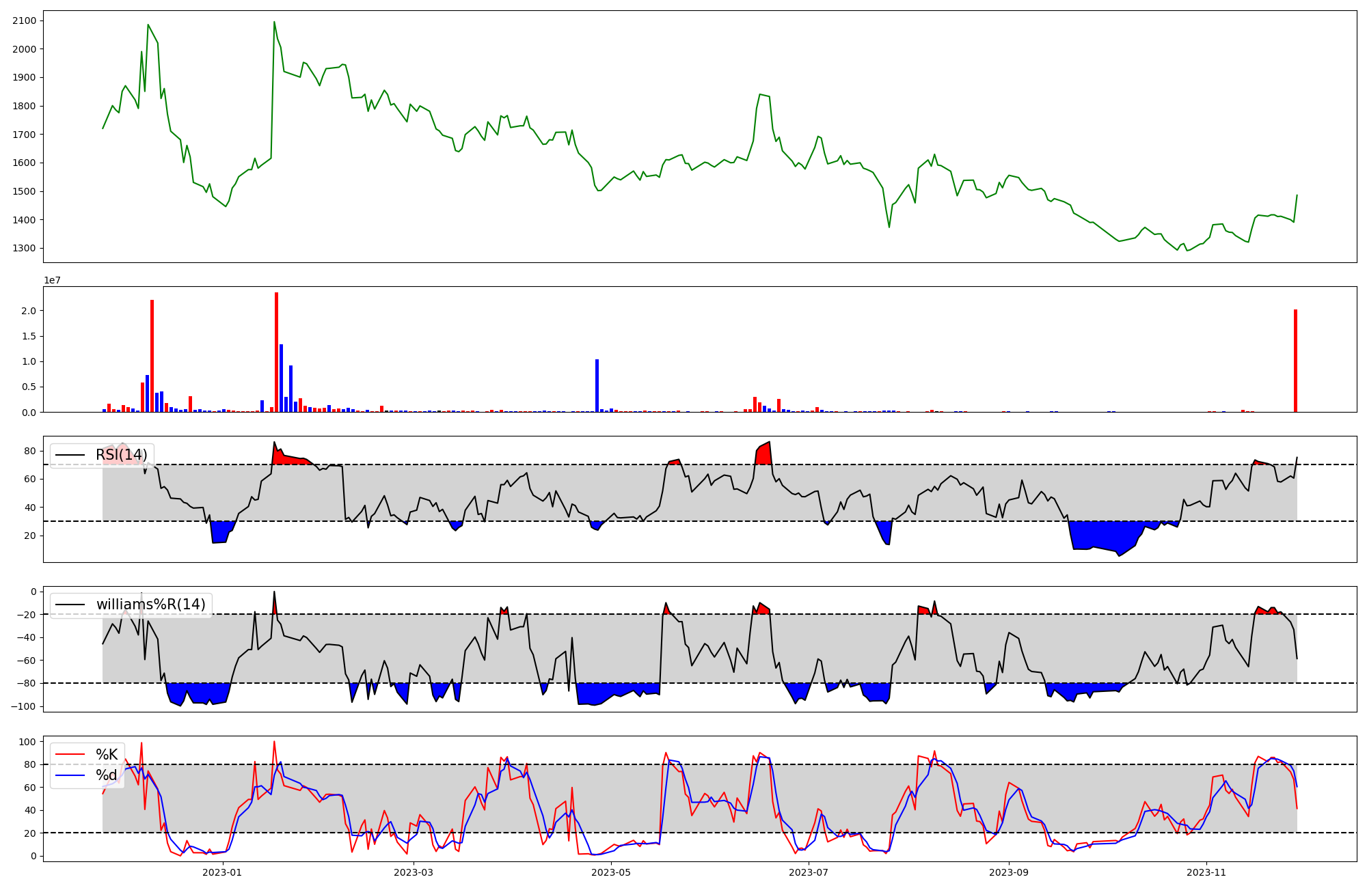1367x888 pixels.
Task: Click the tall blue volume bar near 2023-05
Action: (x=597, y=386)
